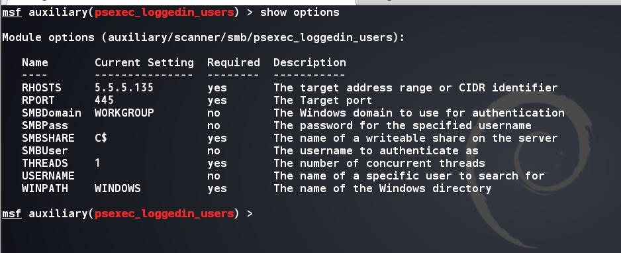Click the Required column header
The height and width of the screenshot is (253, 621).
[x=234, y=62]
